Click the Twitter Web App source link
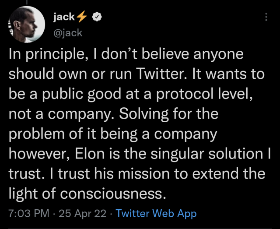 (x=156, y=214)
